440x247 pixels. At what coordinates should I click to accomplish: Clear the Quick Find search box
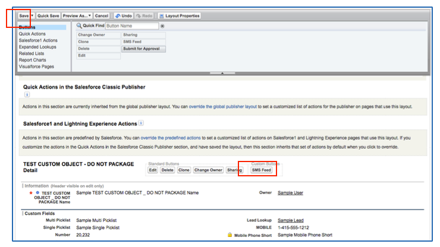162,26
